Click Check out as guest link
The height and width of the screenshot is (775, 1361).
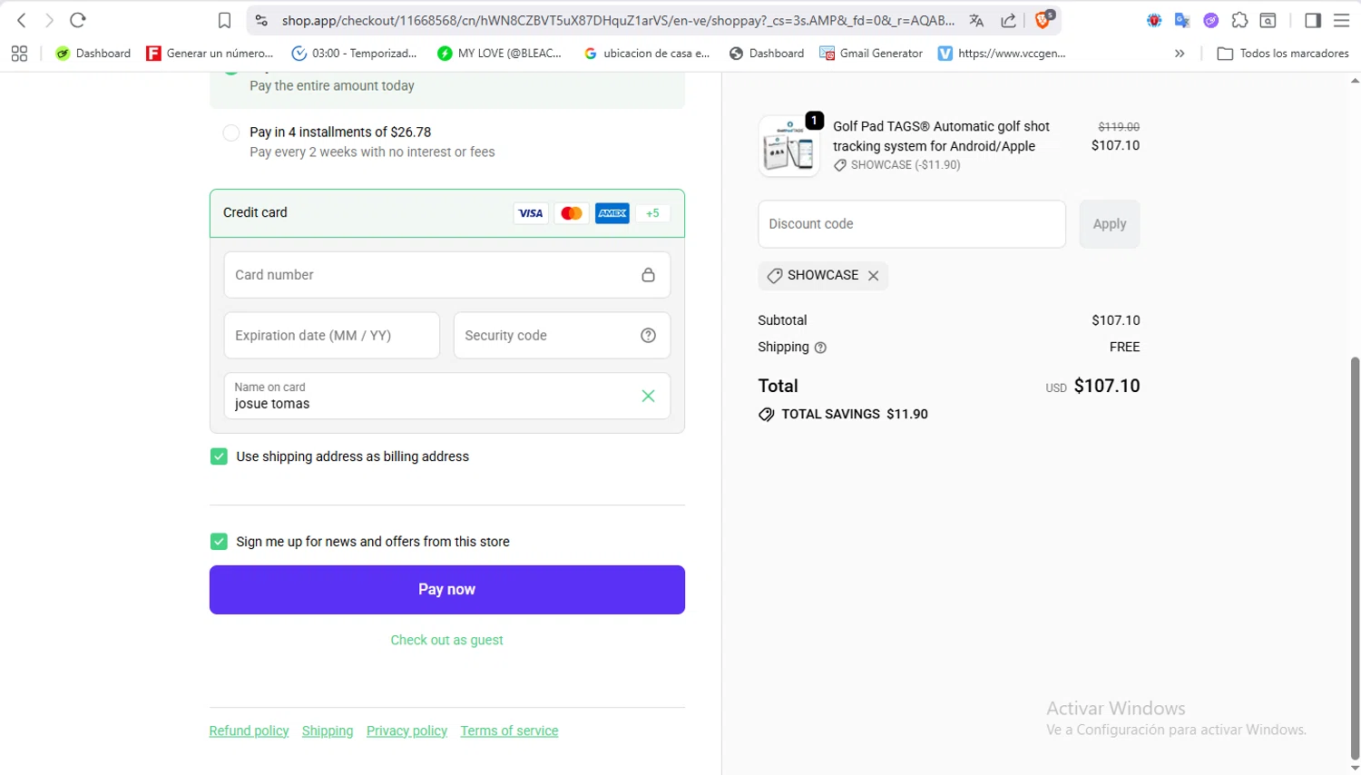(x=447, y=640)
